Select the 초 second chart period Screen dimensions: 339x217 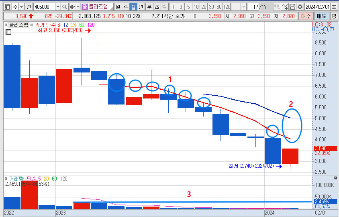point(157,7)
